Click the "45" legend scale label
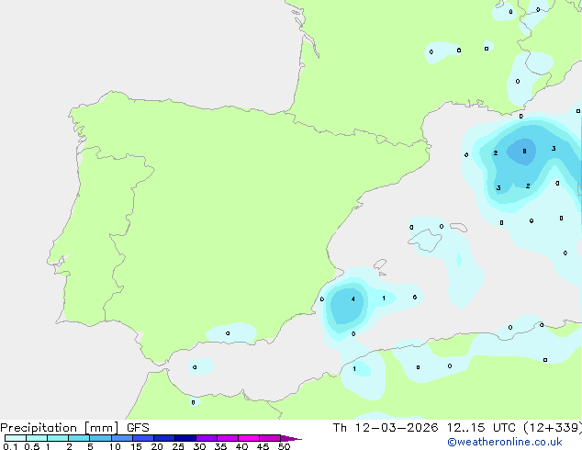 [x=263, y=446]
